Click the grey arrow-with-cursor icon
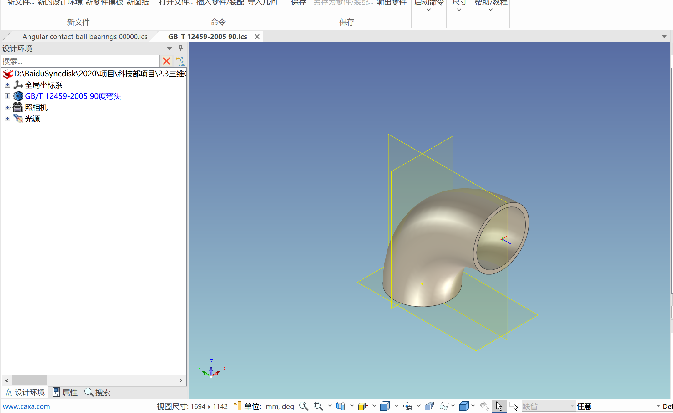673x413 pixels. click(x=484, y=406)
